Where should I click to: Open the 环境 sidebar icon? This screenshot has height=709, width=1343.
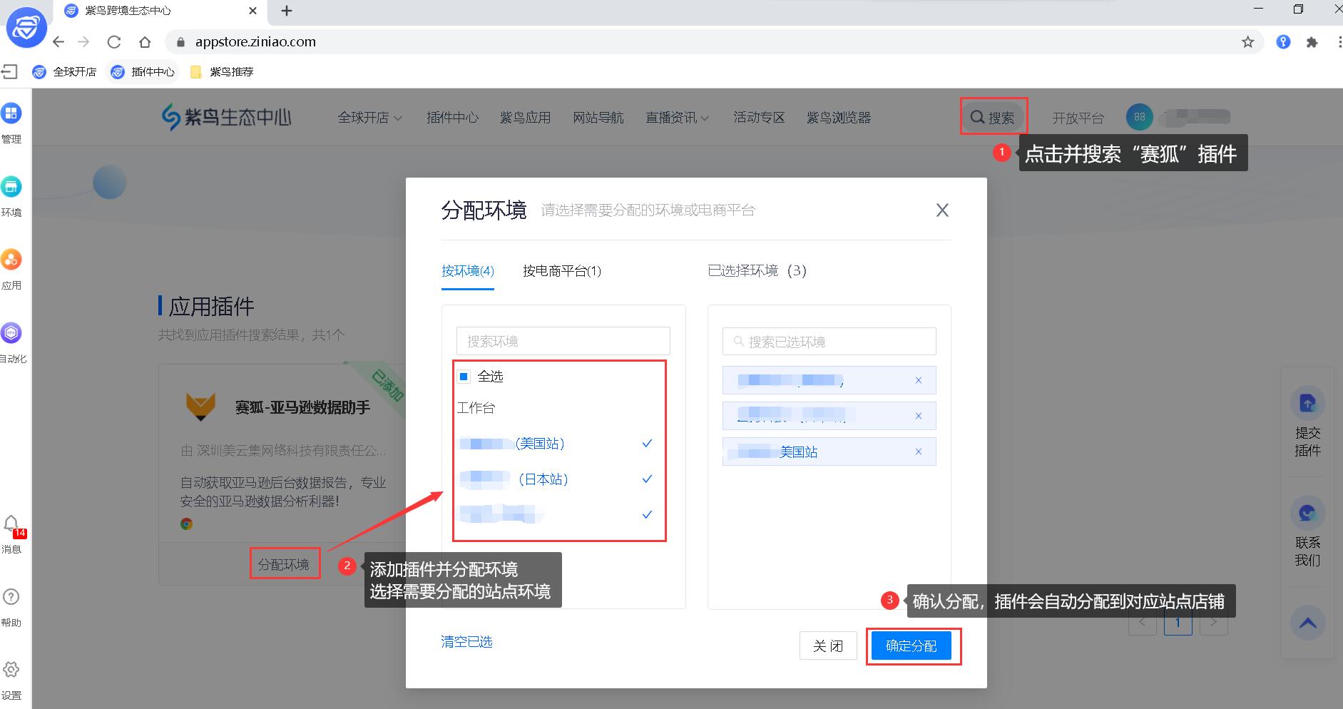(x=11, y=187)
